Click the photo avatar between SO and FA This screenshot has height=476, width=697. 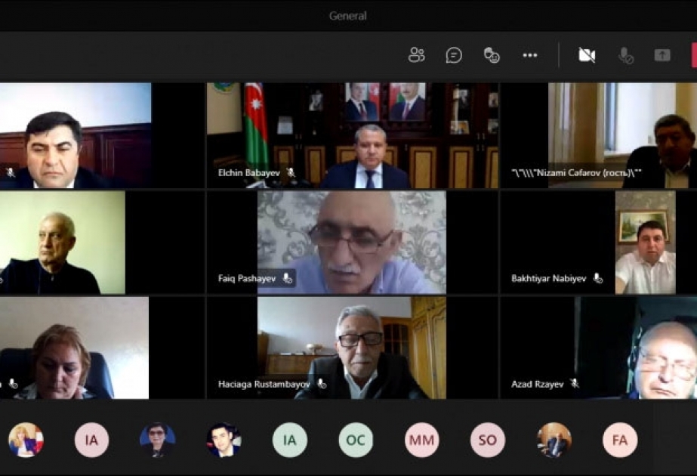click(554, 440)
